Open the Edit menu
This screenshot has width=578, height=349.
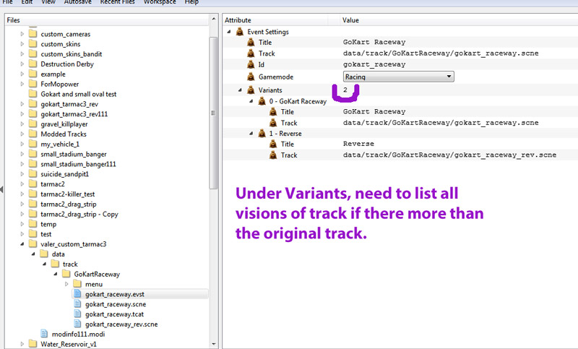pyautogui.click(x=27, y=2)
